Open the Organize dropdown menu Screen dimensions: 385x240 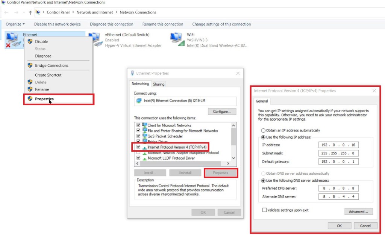(x=15, y=24)
